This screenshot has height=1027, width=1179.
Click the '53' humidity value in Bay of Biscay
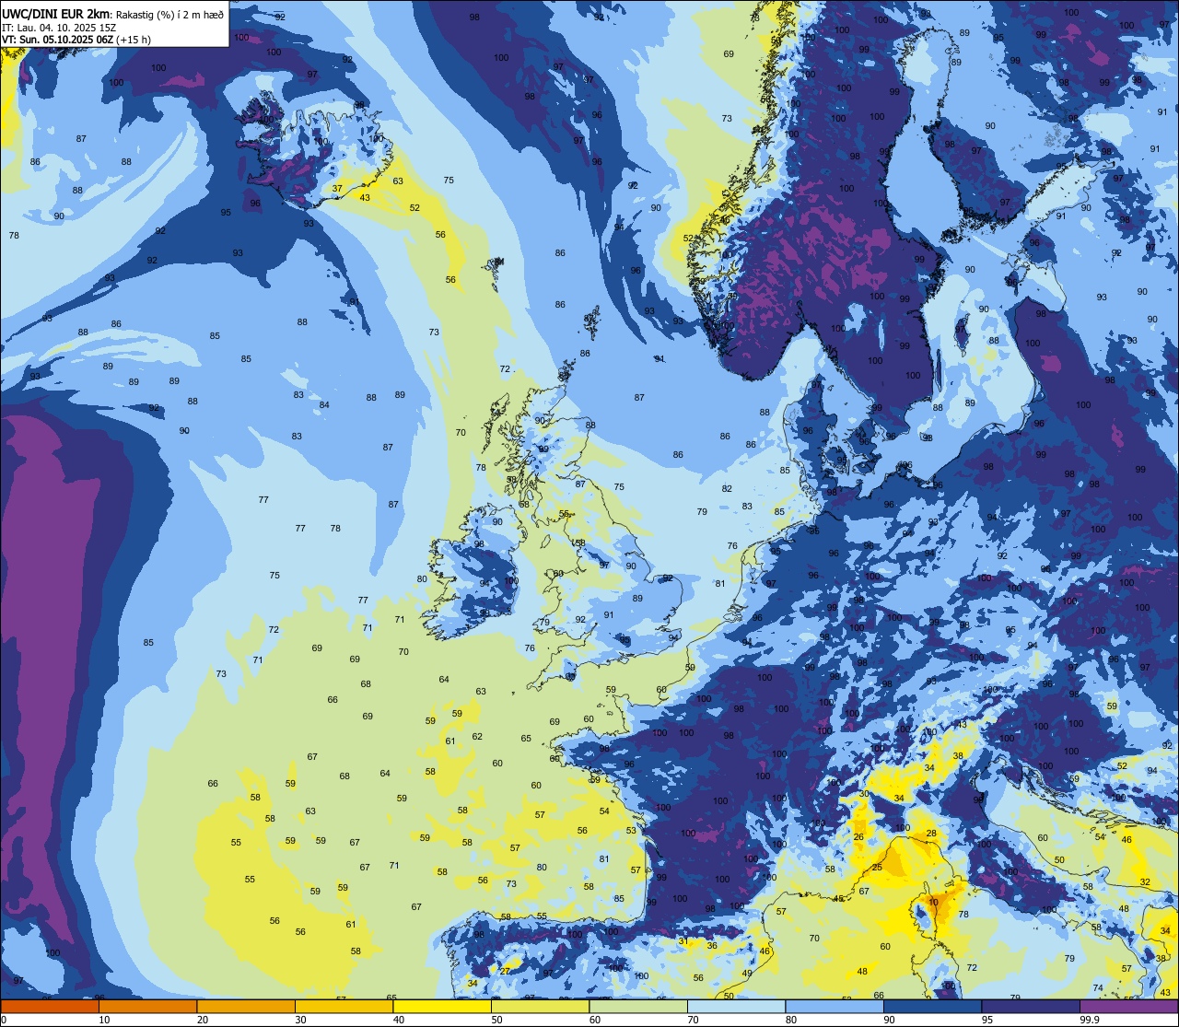631,831
